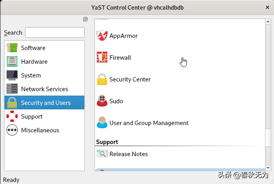Image resolution: width=274 pixels, height=184 pixels.
Task: Open the Sudo module icon
Action: pos(102,101)
